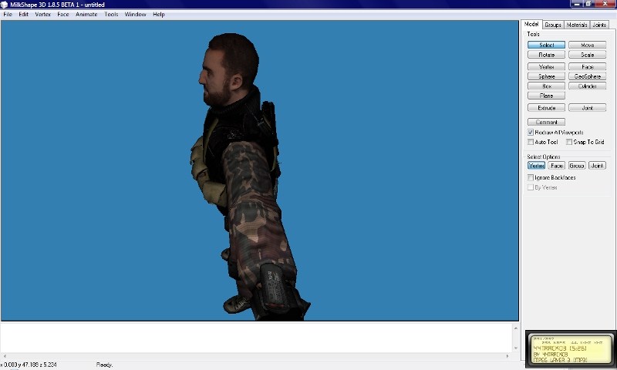Set select option to Group
Image resolution: width=617 pixels, height=370 pixels.
click(x=577, y=166)
